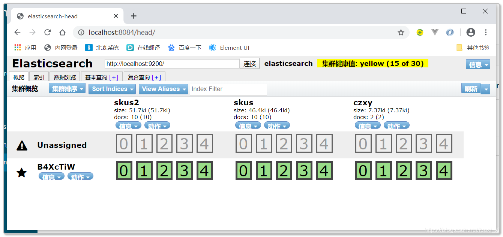Viewport: 503px width, 237px height.
Task: Click unassigned shard 2 of skus
Action: pyautogui.click(x=284, y=144)
